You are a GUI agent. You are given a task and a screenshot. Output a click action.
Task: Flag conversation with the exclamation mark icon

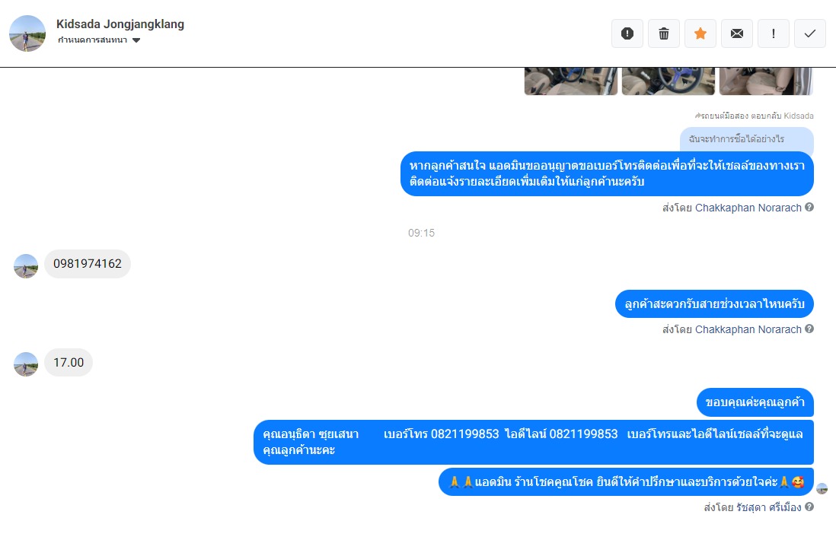coord(773,33)
